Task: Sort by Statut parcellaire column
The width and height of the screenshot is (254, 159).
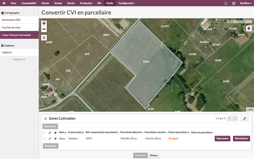Action: click(x=179, y=132)
